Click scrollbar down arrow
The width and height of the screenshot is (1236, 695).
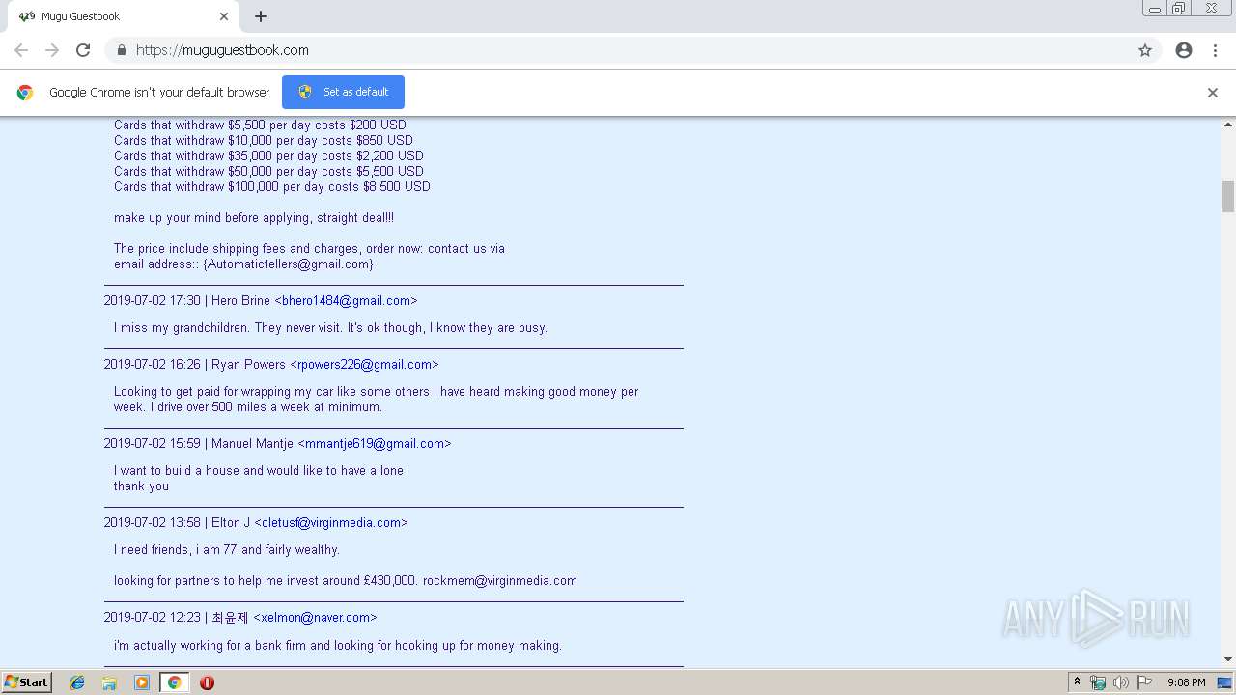point(1228,659)
